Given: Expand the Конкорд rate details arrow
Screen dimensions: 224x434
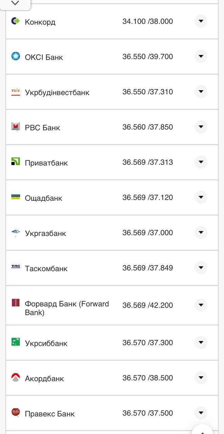Looking at the screenshot, I should click(x=201, y=21).
